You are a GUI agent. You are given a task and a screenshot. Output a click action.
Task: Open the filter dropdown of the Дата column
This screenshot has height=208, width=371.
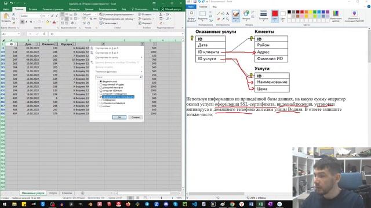click(x=37, y=44)
